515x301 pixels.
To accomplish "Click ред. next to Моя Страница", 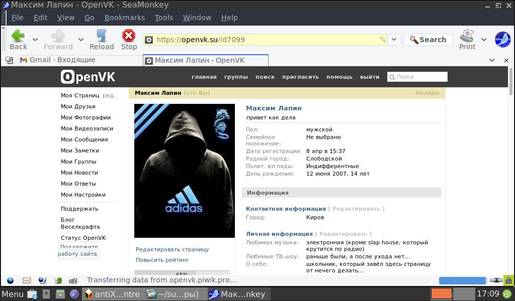I will pos(109,96).
